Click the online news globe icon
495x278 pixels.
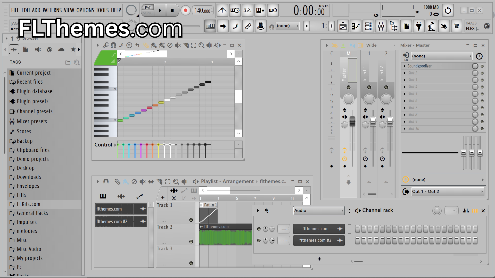pos(487,26)
